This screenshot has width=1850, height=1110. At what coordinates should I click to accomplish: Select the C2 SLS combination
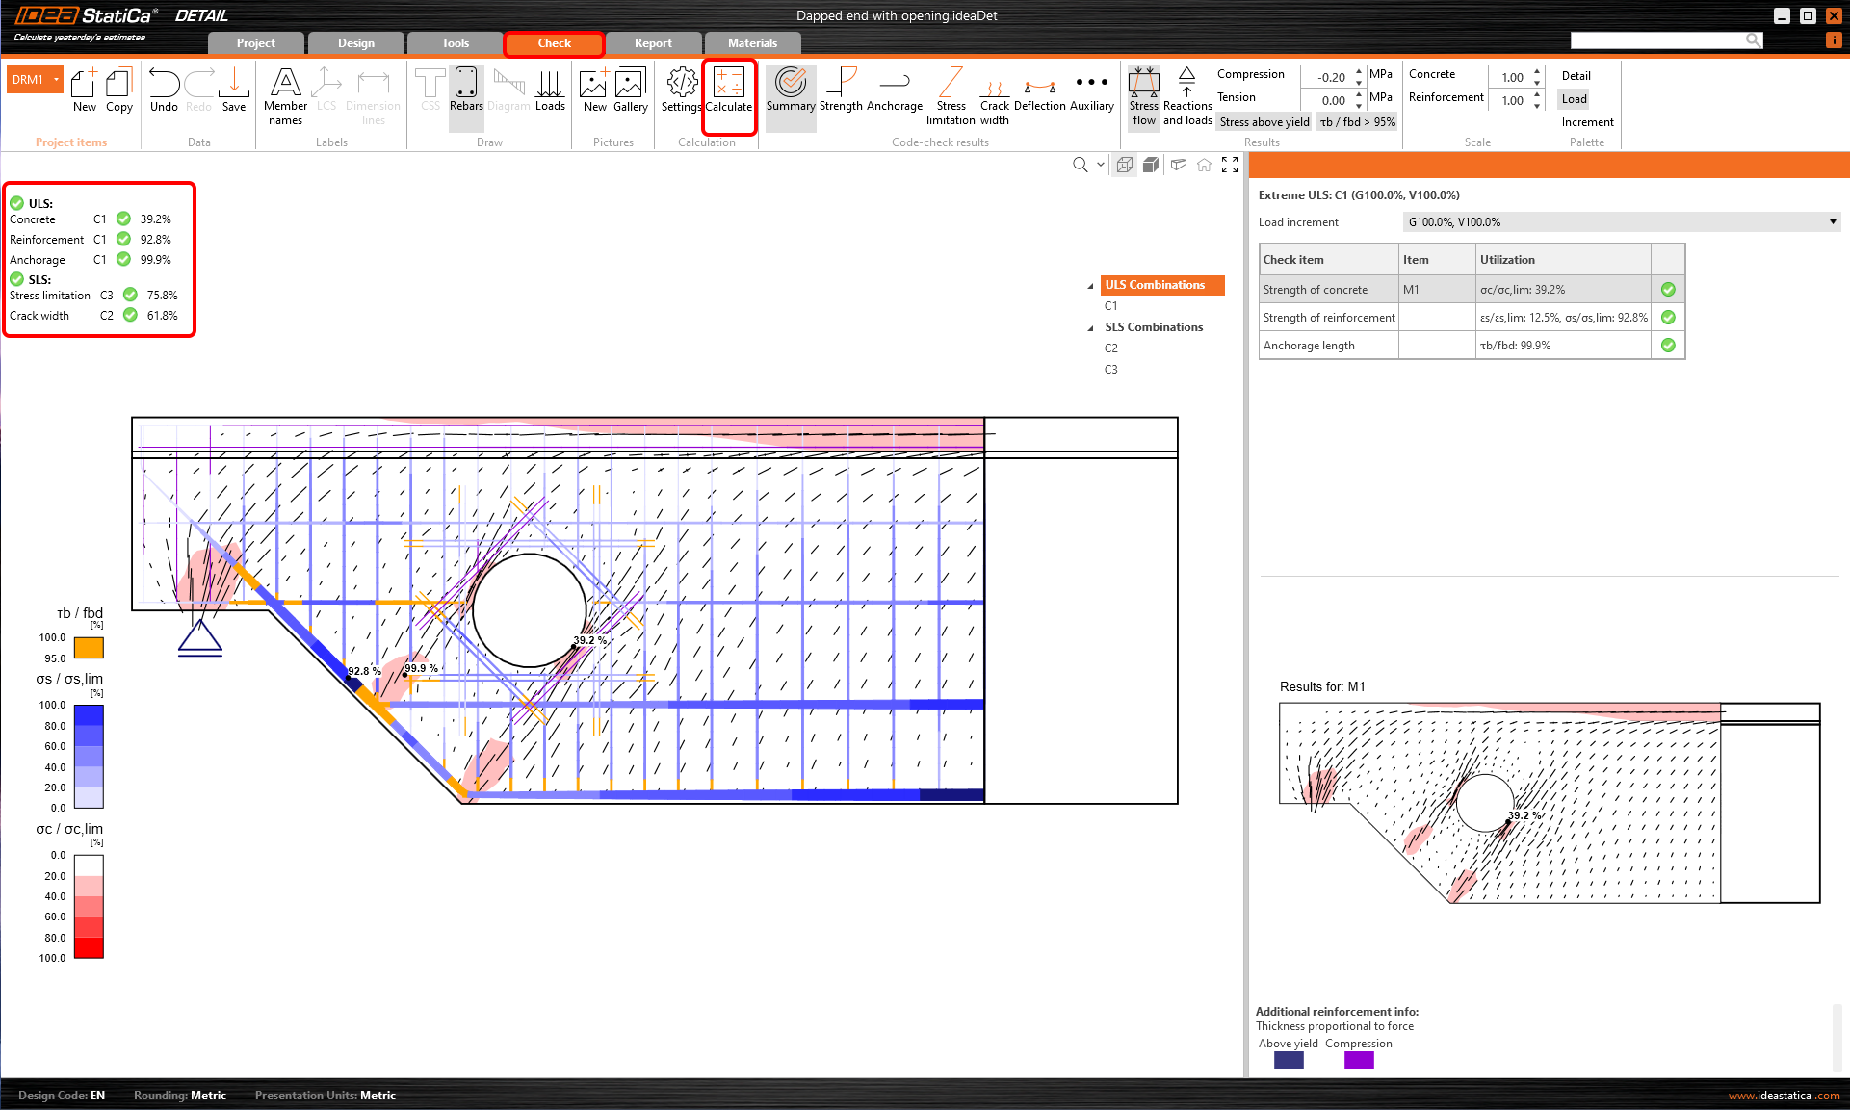click(x=1111, y=348)
